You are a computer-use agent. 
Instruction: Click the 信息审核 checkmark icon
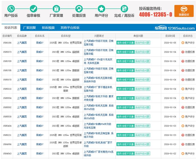[x=33, y=8]
